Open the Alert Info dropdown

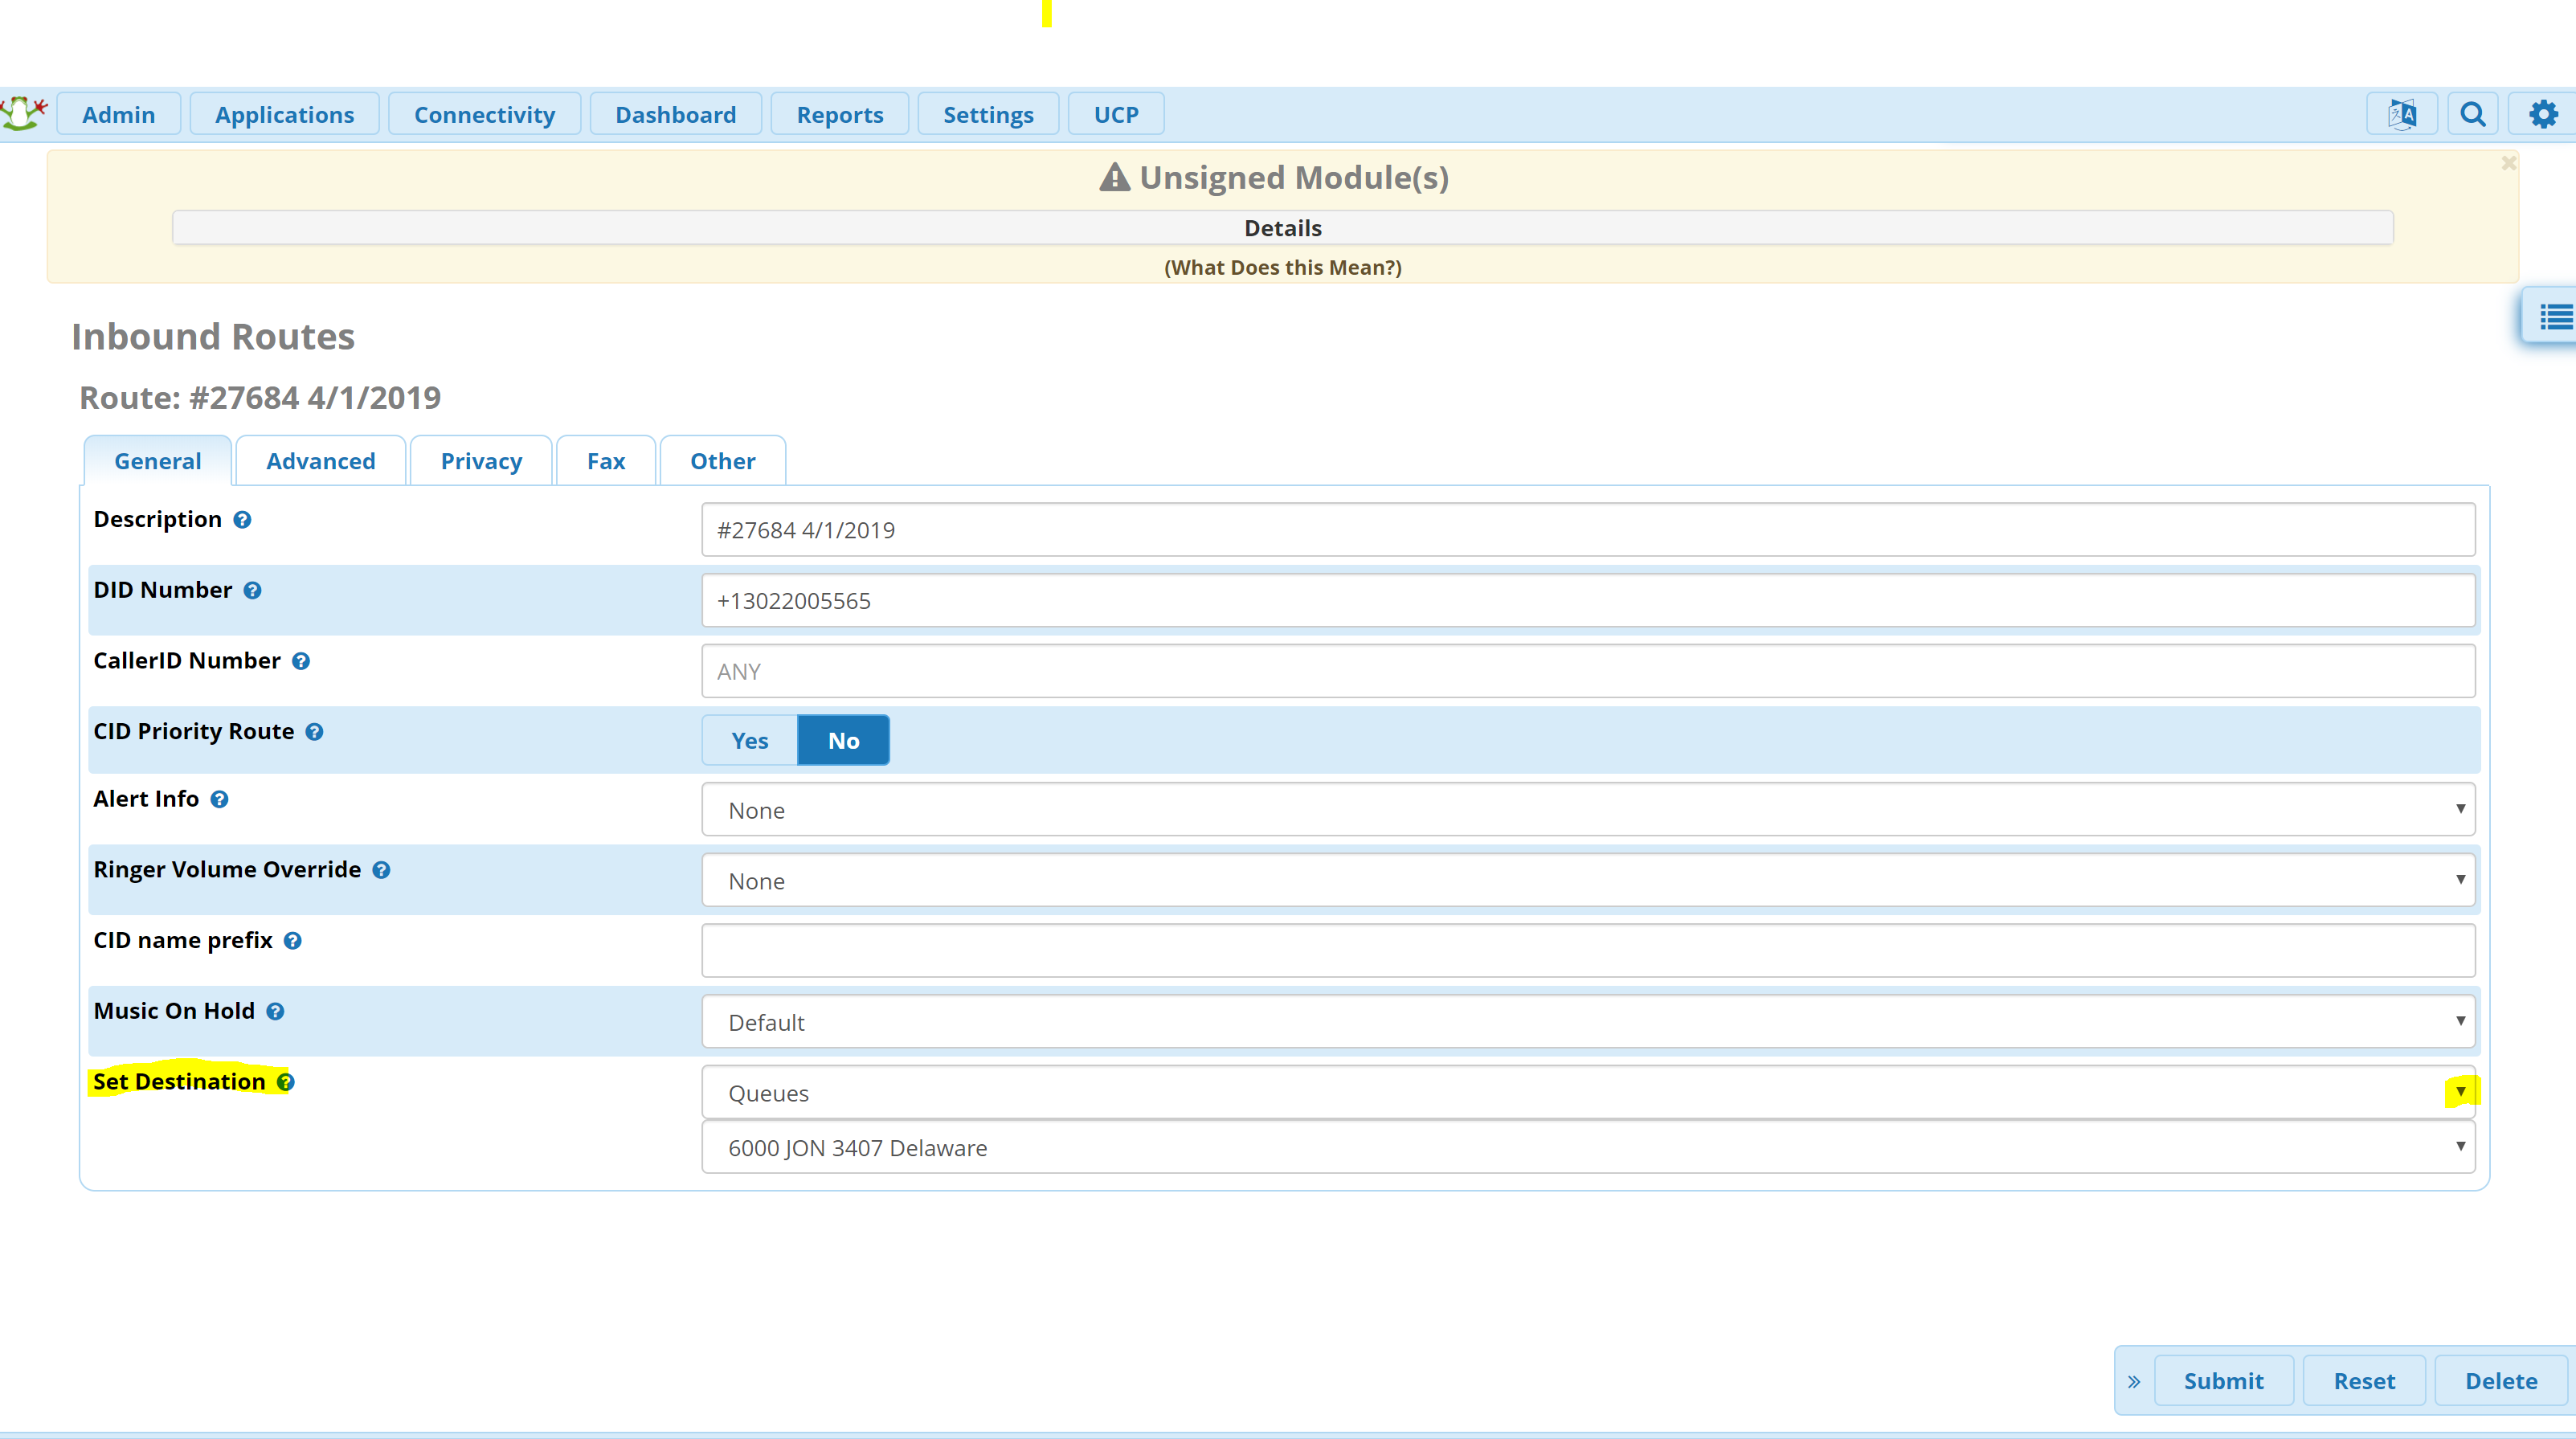point(1587,810)
